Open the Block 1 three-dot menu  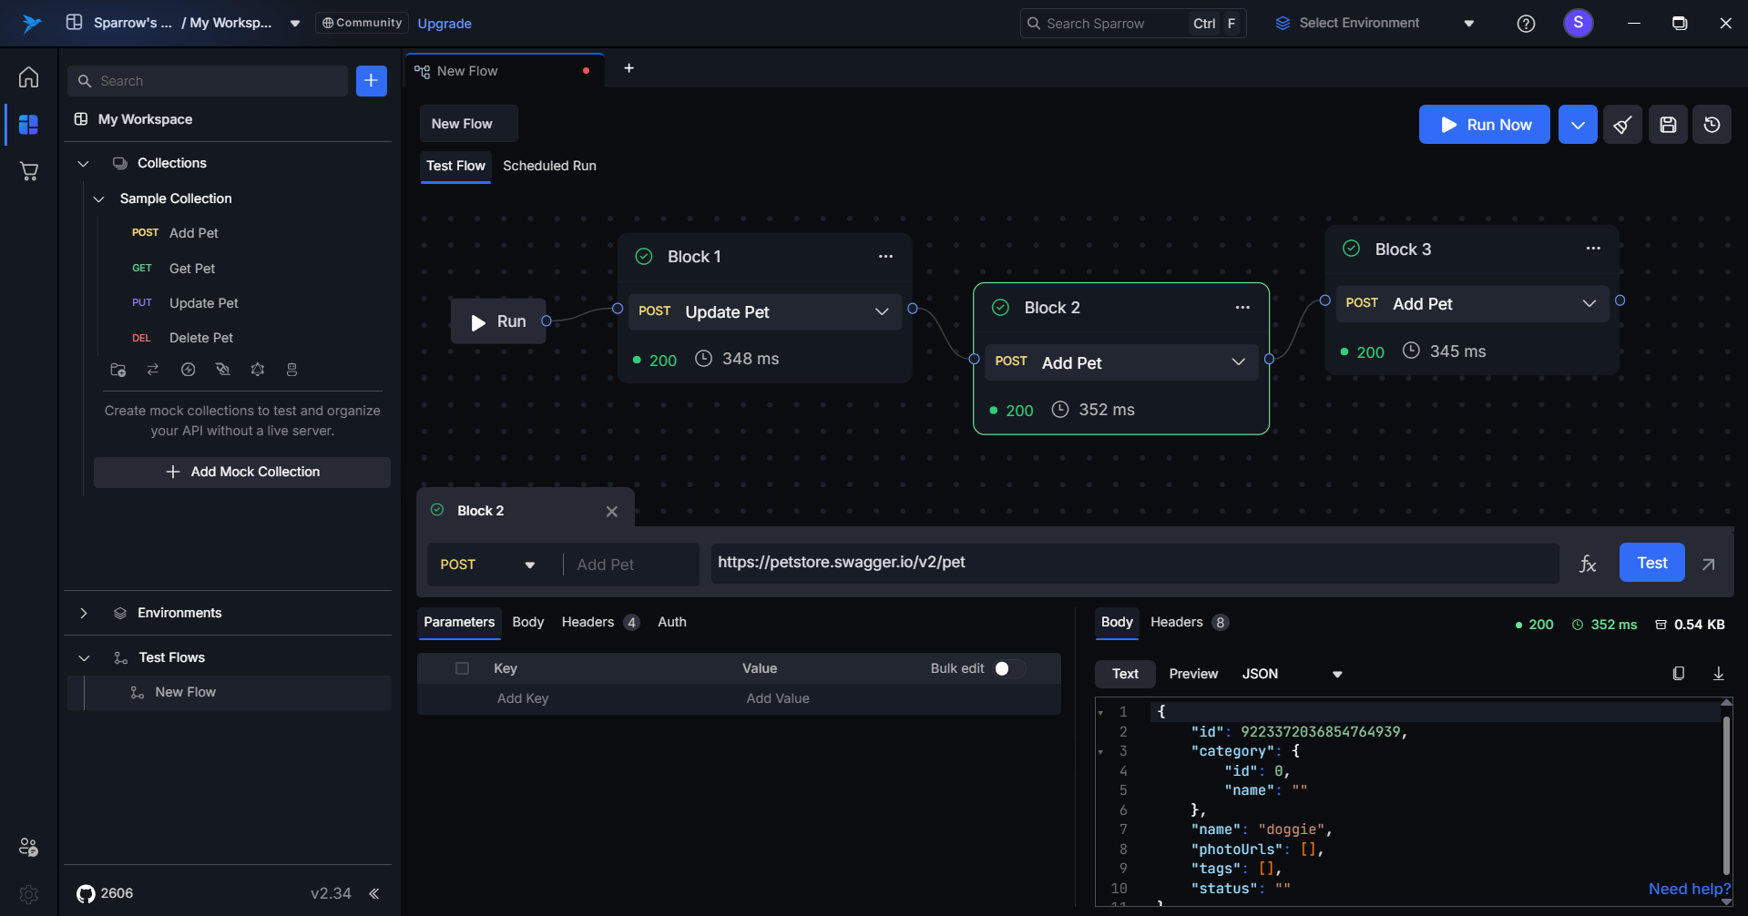[885, 257]
